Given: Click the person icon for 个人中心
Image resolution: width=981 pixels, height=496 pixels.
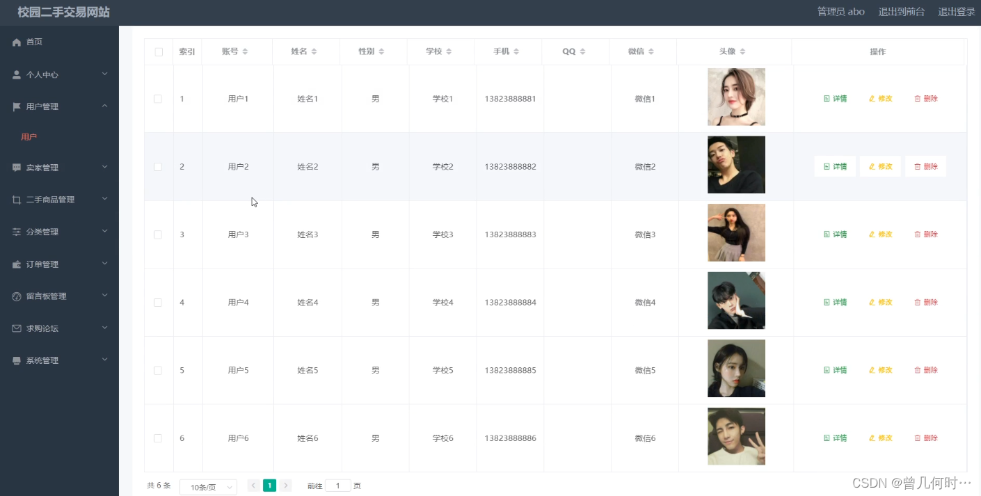Looking at the screenshot, I should [17, 75].
